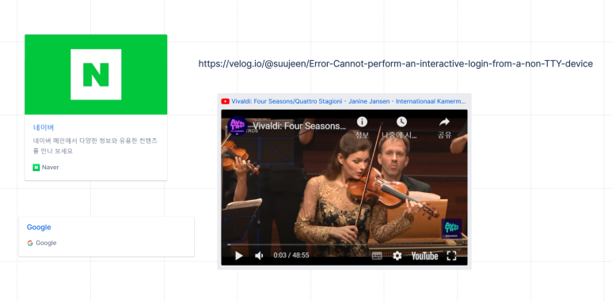Screen dimensions: 612x302
Task: Open the Google bookmark title link
Action: [x=39, y=227]
